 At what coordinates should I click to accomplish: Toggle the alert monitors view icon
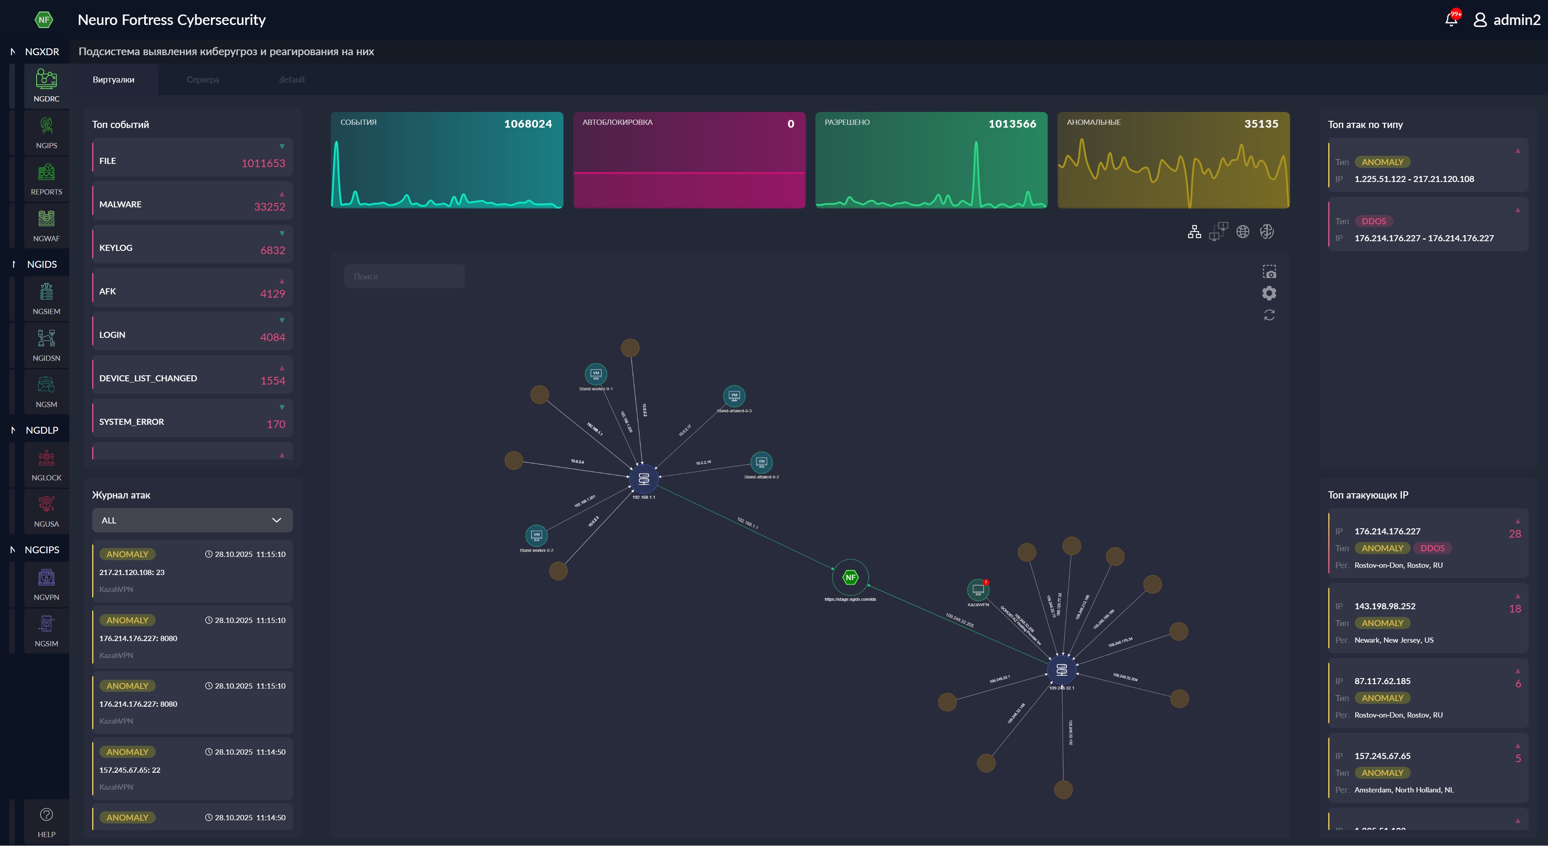pos(1218,232)
